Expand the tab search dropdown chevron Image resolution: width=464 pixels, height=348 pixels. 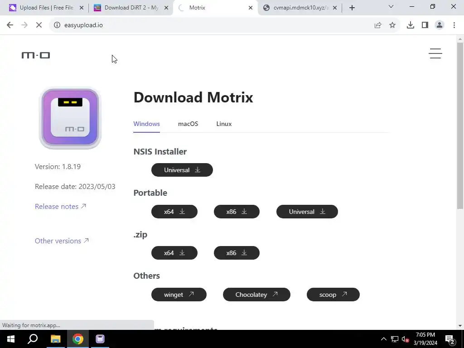point(391,6)
